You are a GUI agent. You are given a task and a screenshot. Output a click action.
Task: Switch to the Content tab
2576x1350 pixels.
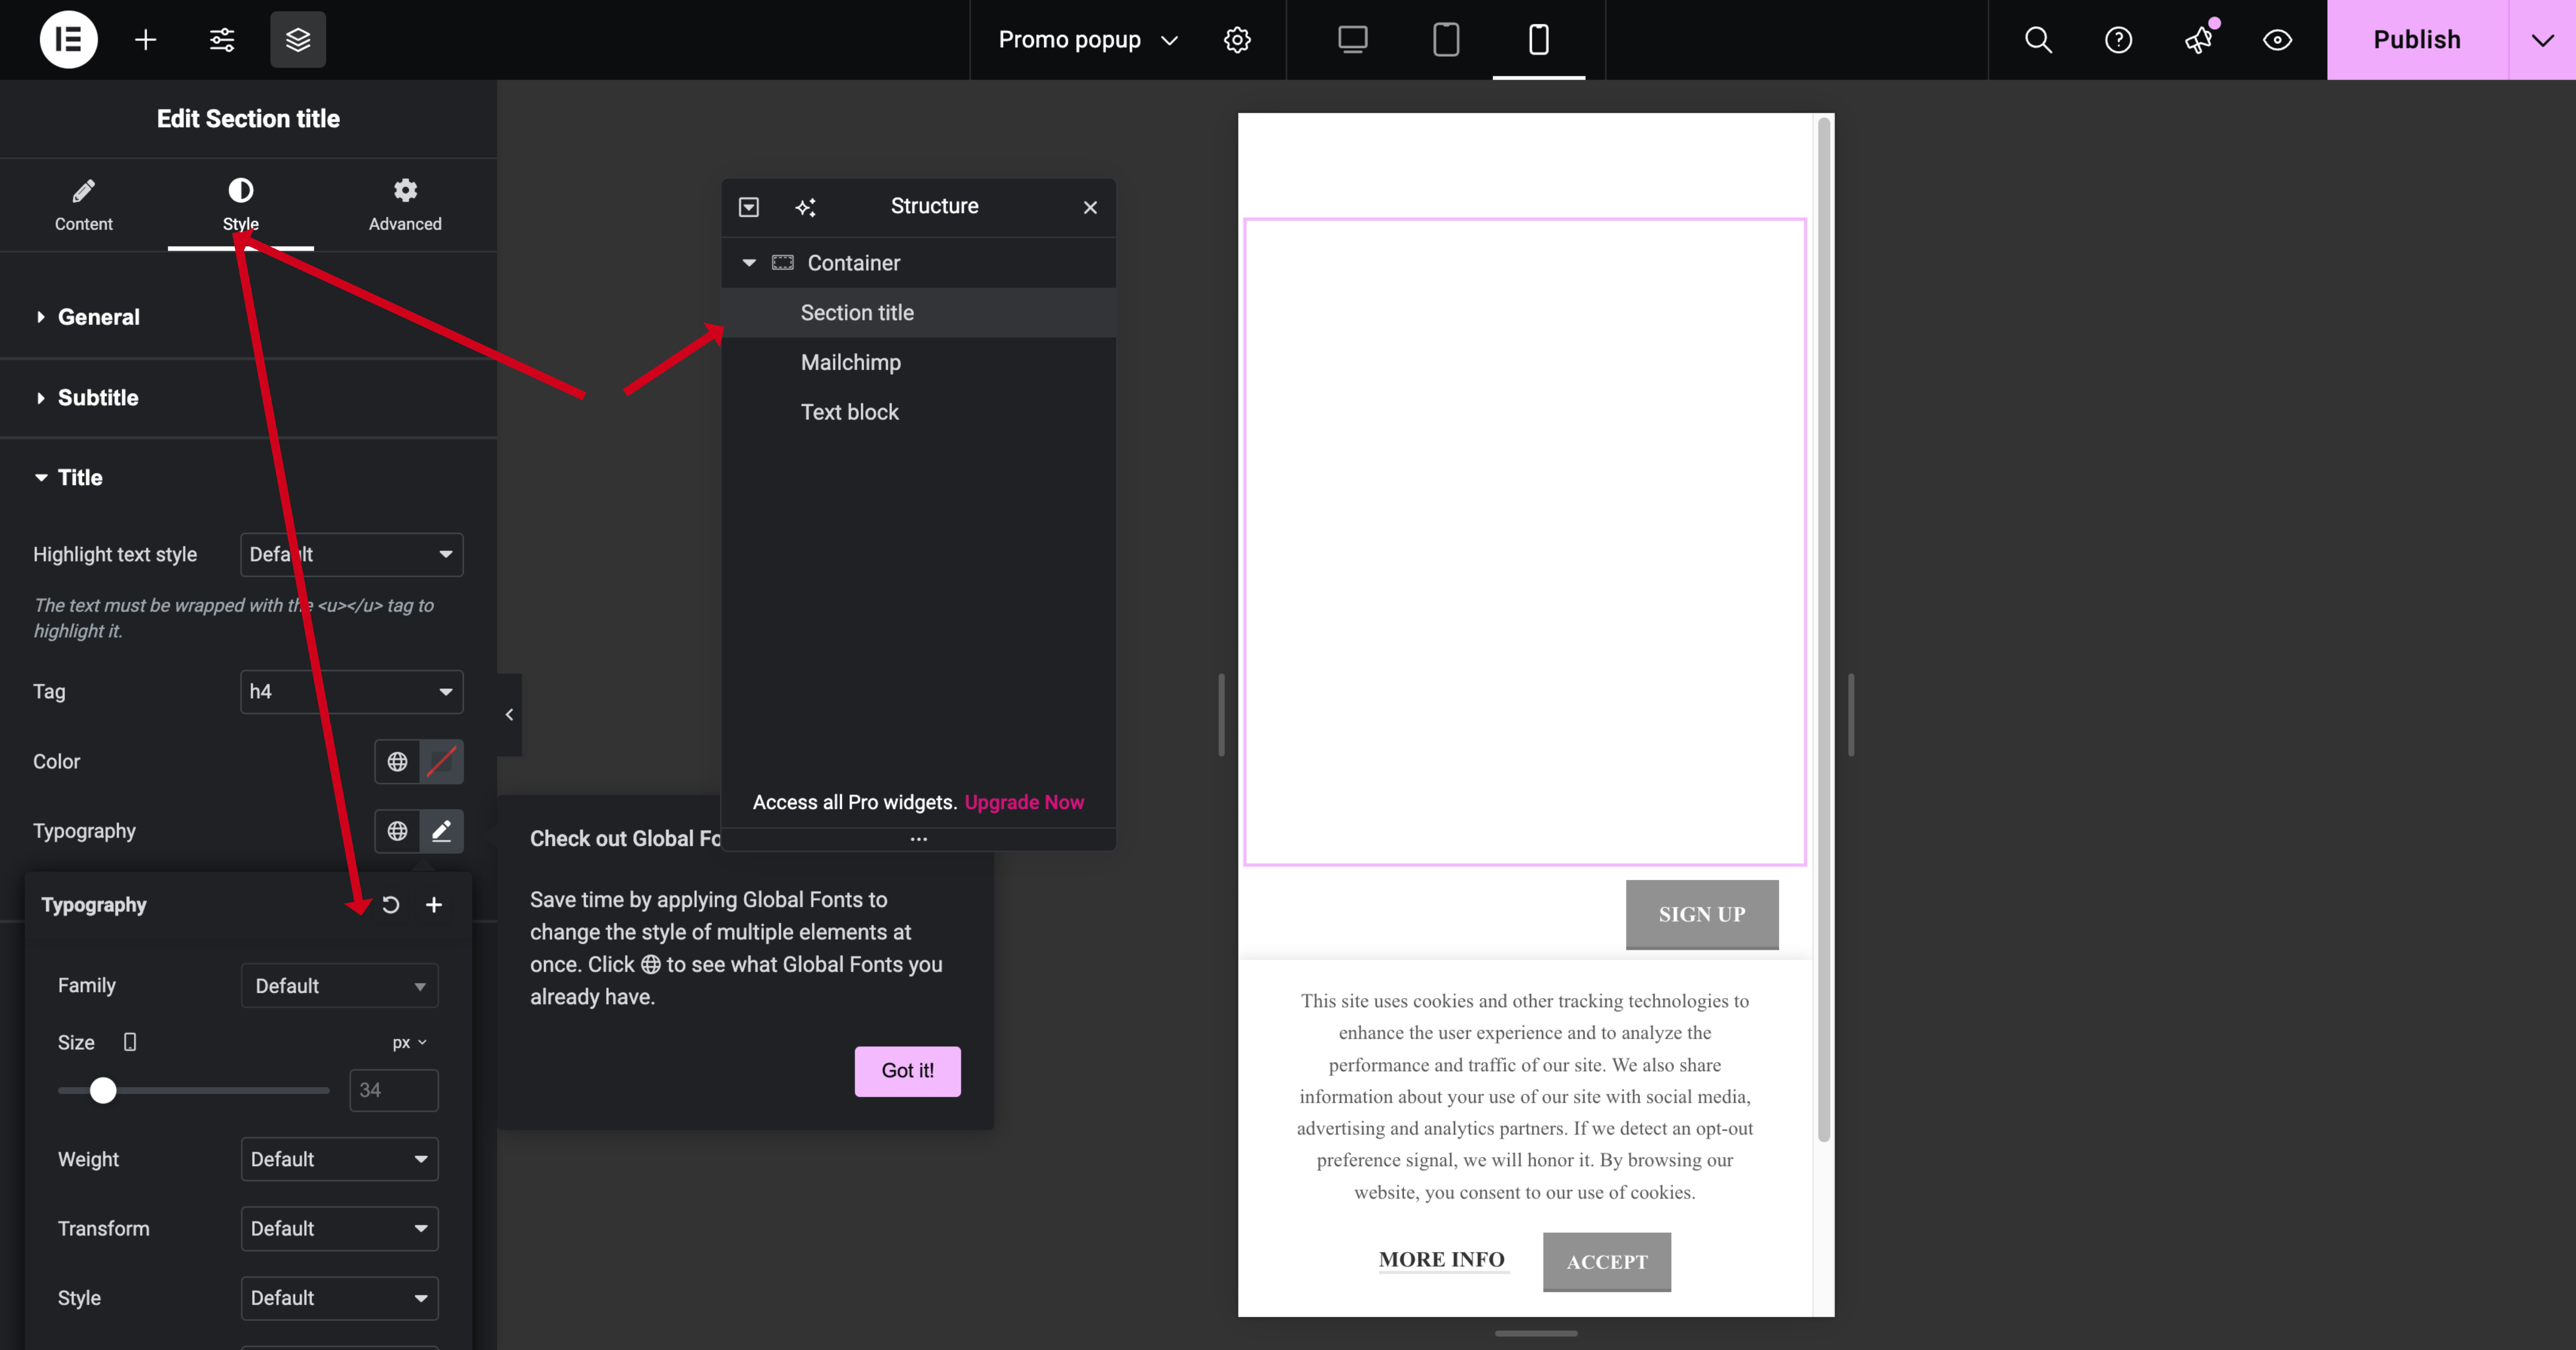point(84,205)
